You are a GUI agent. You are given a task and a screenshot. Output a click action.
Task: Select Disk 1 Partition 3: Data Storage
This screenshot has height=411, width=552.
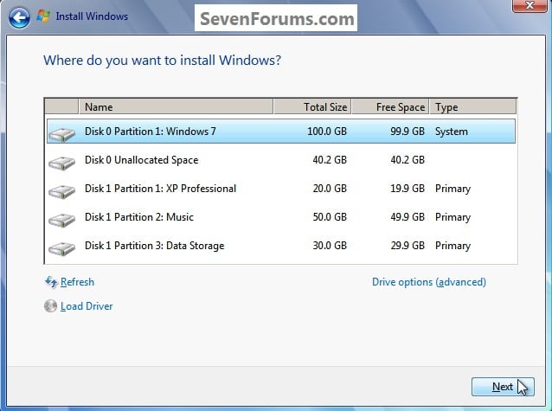(x=281, y=246)
